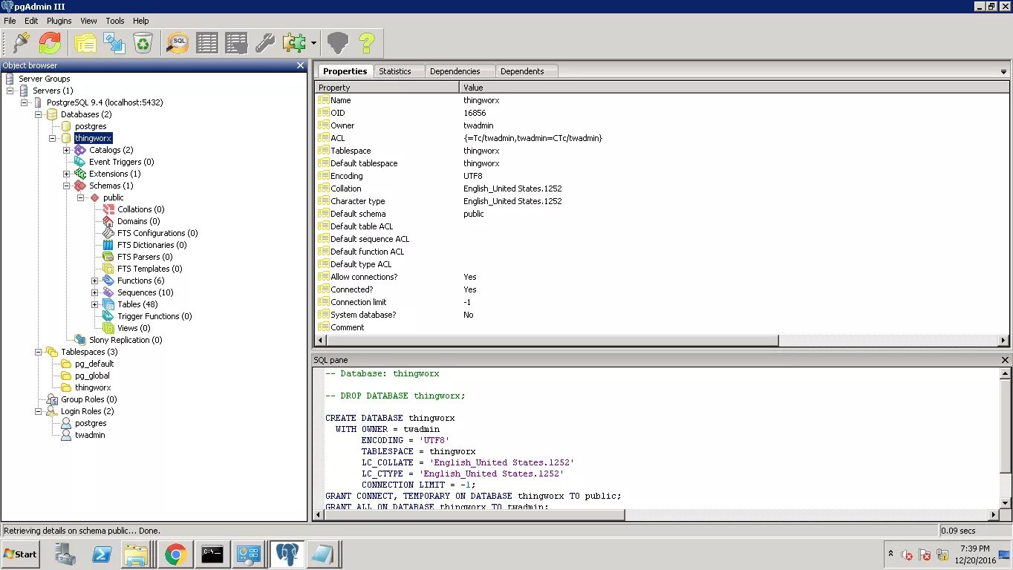Collapse the Servers (1) node

10,91
